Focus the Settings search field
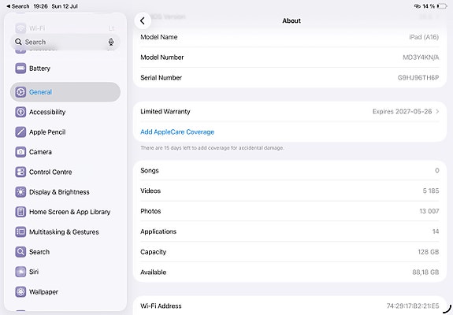The width and height of the screenshot is (453, 315). (65, 43)
